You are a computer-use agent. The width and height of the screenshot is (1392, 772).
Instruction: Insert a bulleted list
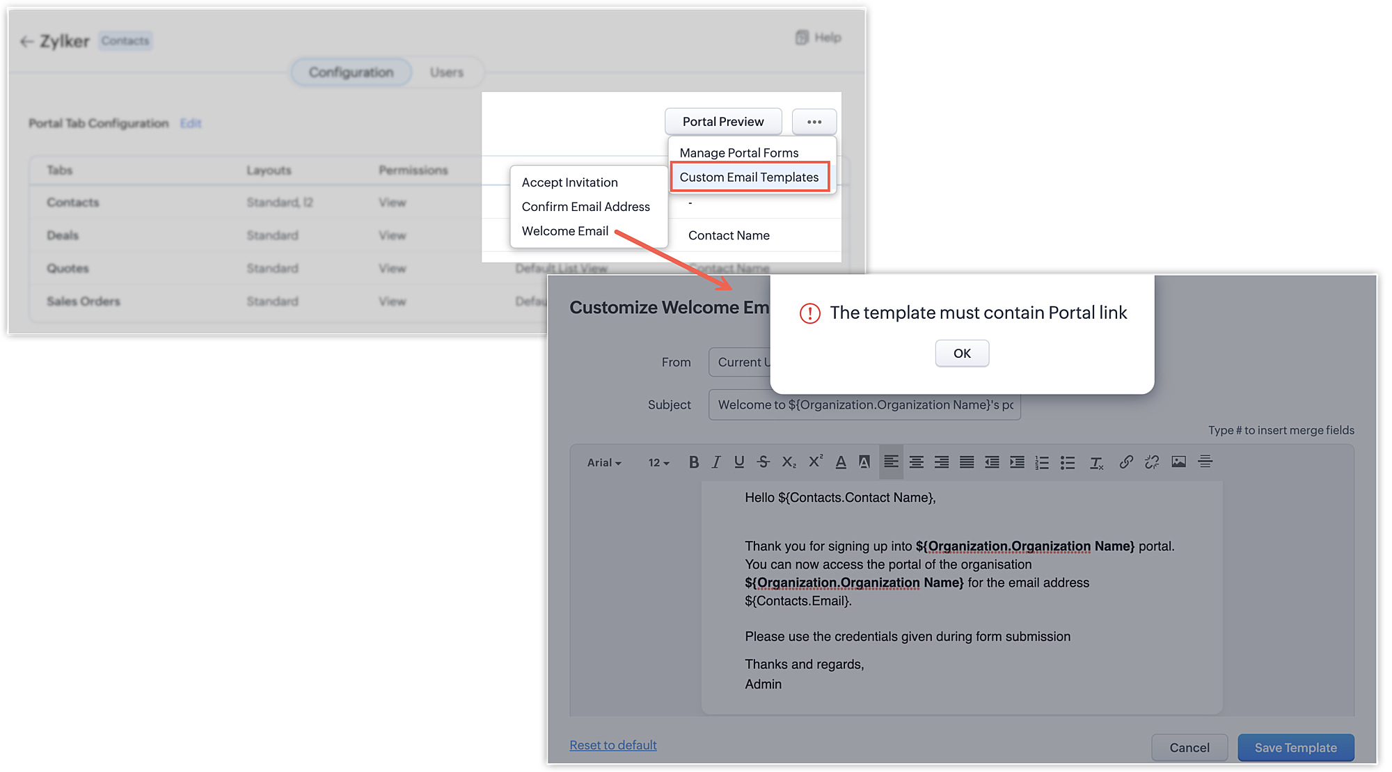[1068, 462]
